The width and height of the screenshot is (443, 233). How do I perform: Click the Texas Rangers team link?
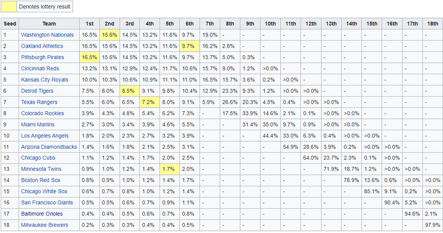click(x=39, y=102)
